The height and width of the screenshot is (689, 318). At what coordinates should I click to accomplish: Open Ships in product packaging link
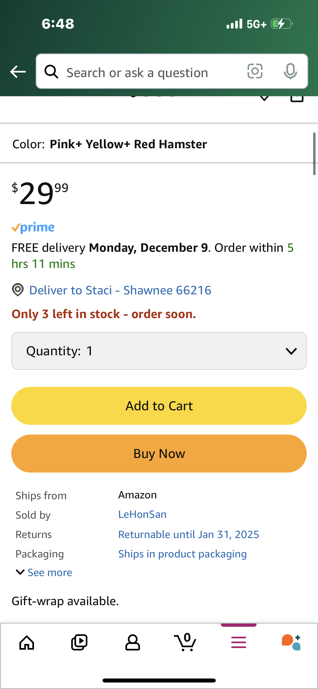pos(183,554)
